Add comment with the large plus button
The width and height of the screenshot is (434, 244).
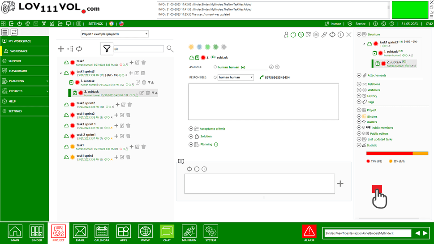(340, 184)
